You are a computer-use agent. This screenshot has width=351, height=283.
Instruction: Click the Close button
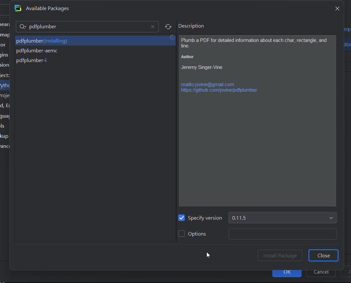[x=323, y=255]
